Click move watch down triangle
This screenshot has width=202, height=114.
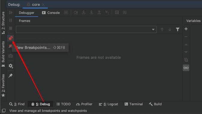186,52
